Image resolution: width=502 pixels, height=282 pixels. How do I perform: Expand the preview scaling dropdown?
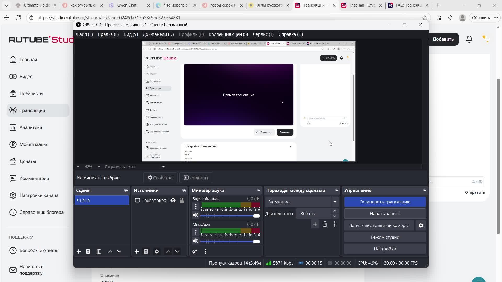tap(163, 167)
